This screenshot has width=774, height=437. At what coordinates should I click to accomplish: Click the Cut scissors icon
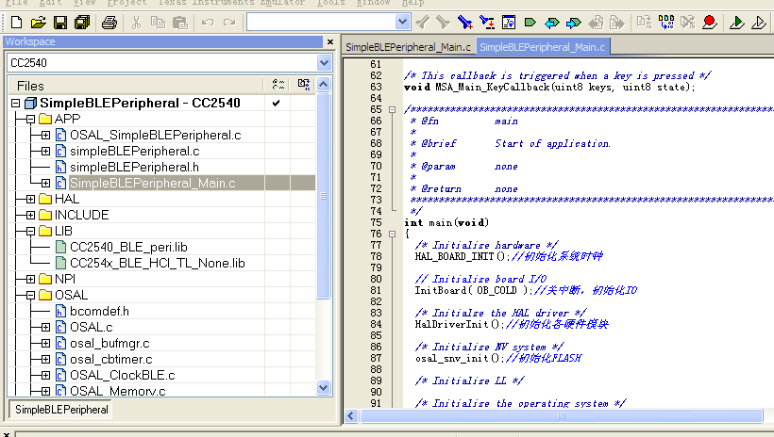click(137, 23)
